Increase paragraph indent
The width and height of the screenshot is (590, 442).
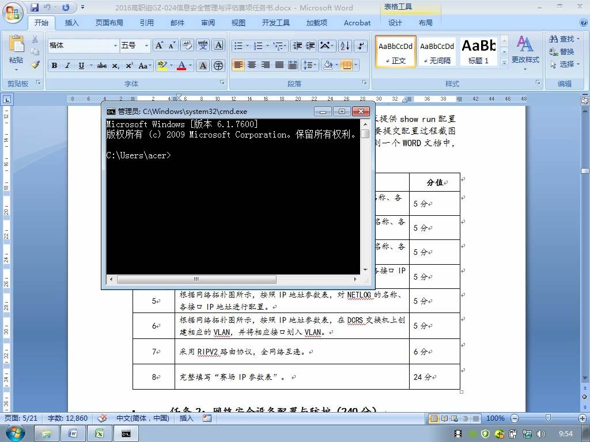tap(311, 46)
